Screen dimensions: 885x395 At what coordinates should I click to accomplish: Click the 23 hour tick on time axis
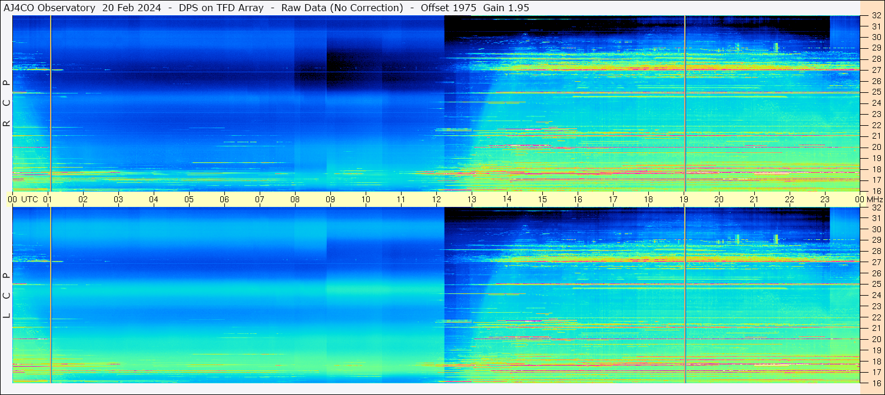[825, 199]
